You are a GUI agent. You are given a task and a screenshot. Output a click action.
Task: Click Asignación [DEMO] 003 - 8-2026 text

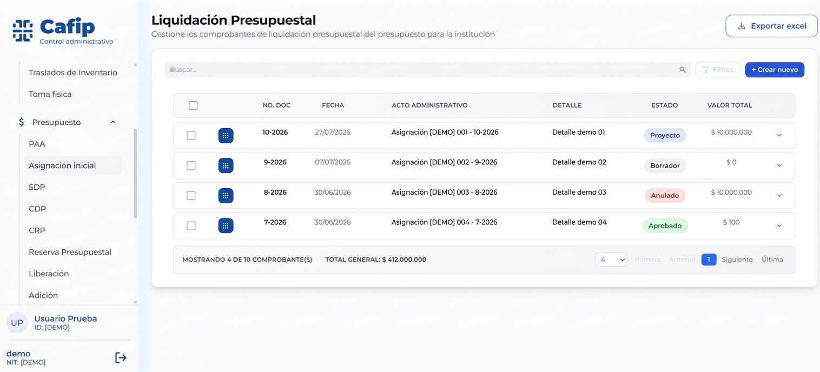coord(444,192)
